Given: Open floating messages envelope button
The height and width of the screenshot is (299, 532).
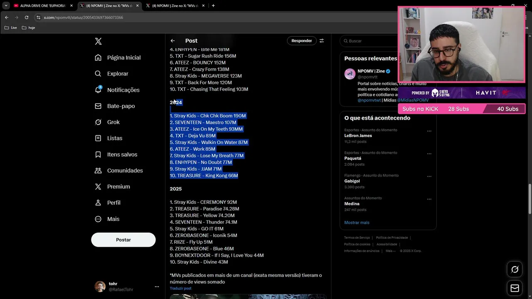Looking at the screenshot, I should click(515, 288).
